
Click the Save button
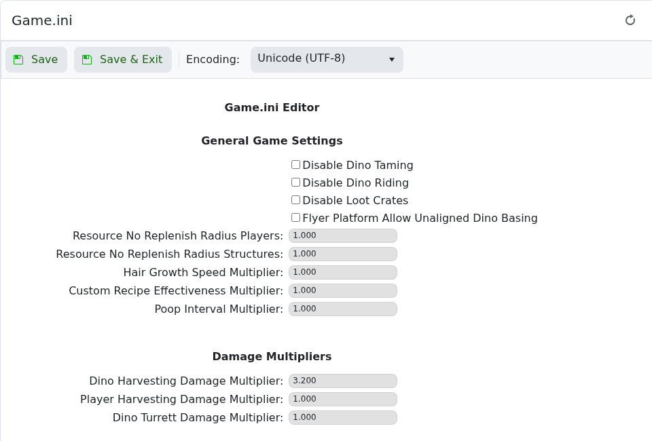[x=36, y=60]
